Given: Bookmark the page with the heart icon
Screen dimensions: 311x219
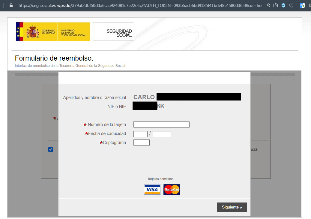Looking at the screenshot, I should (291, 5).
